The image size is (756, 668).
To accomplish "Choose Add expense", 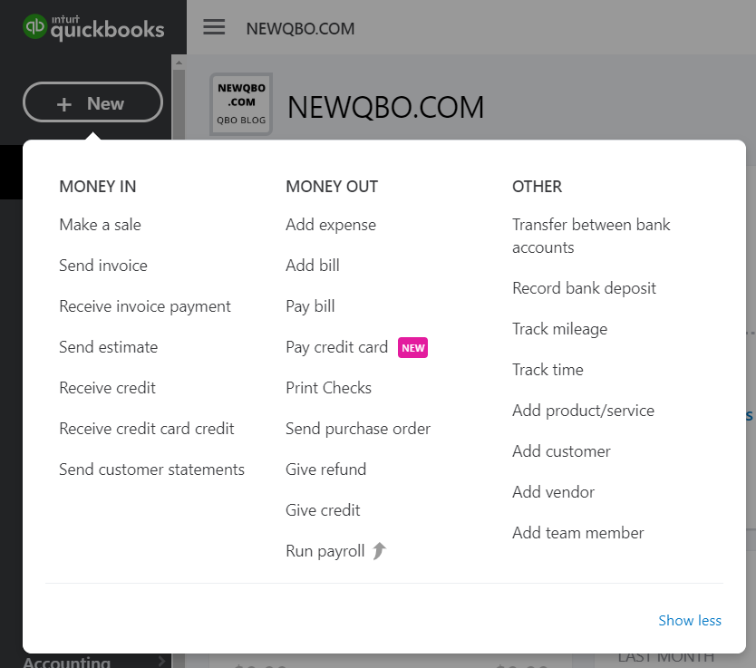I will [331, 225].
